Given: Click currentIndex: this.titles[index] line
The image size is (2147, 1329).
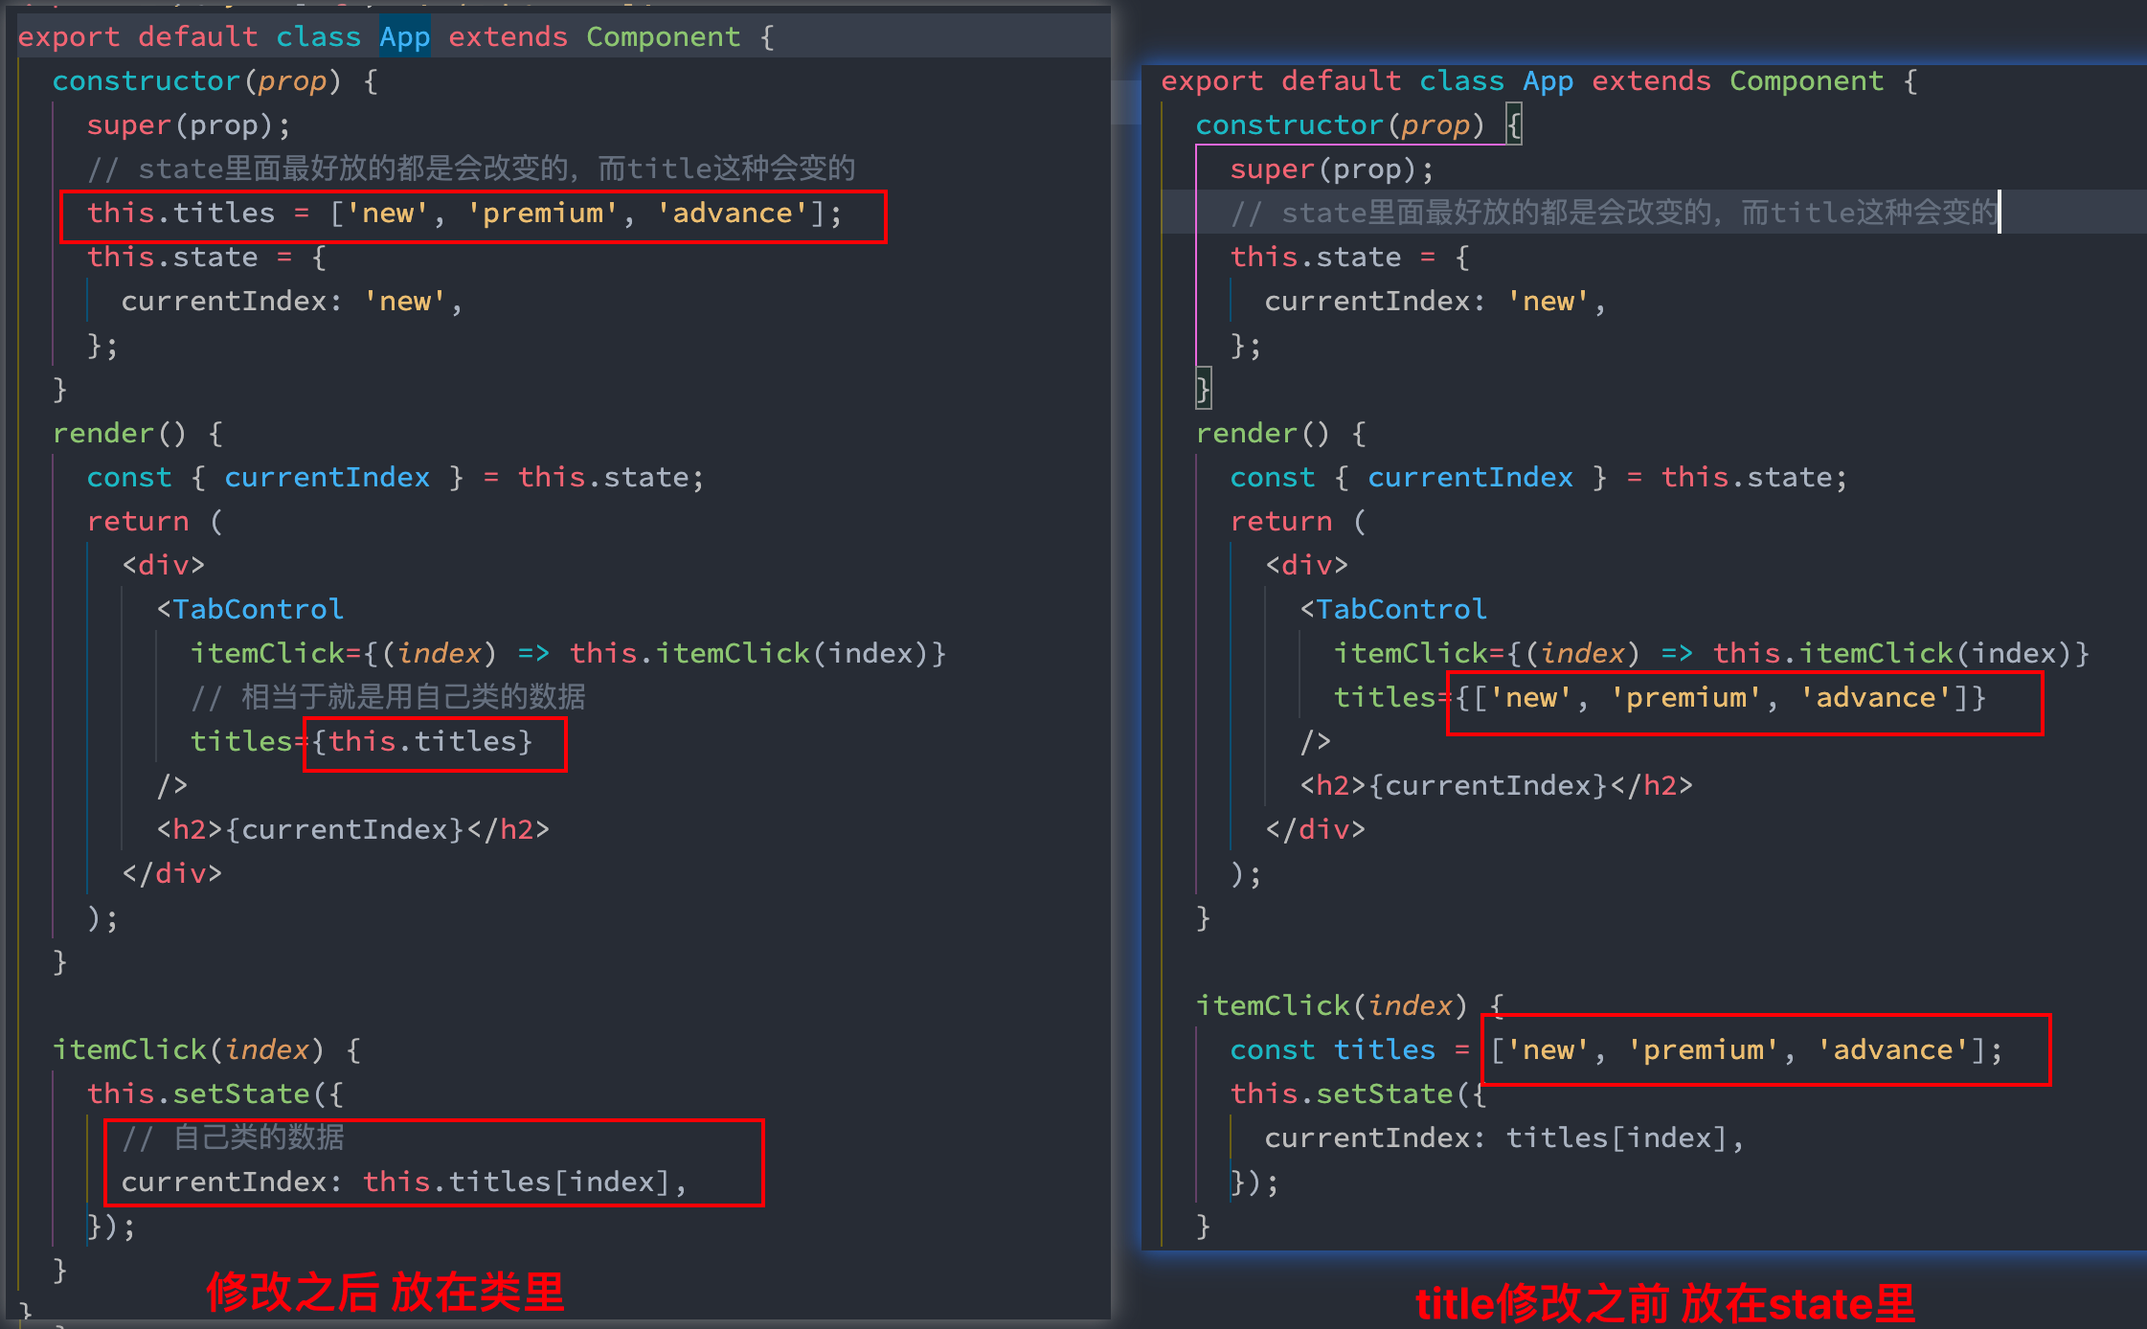Looking at the screenshot, I should tap(402, 1182).
